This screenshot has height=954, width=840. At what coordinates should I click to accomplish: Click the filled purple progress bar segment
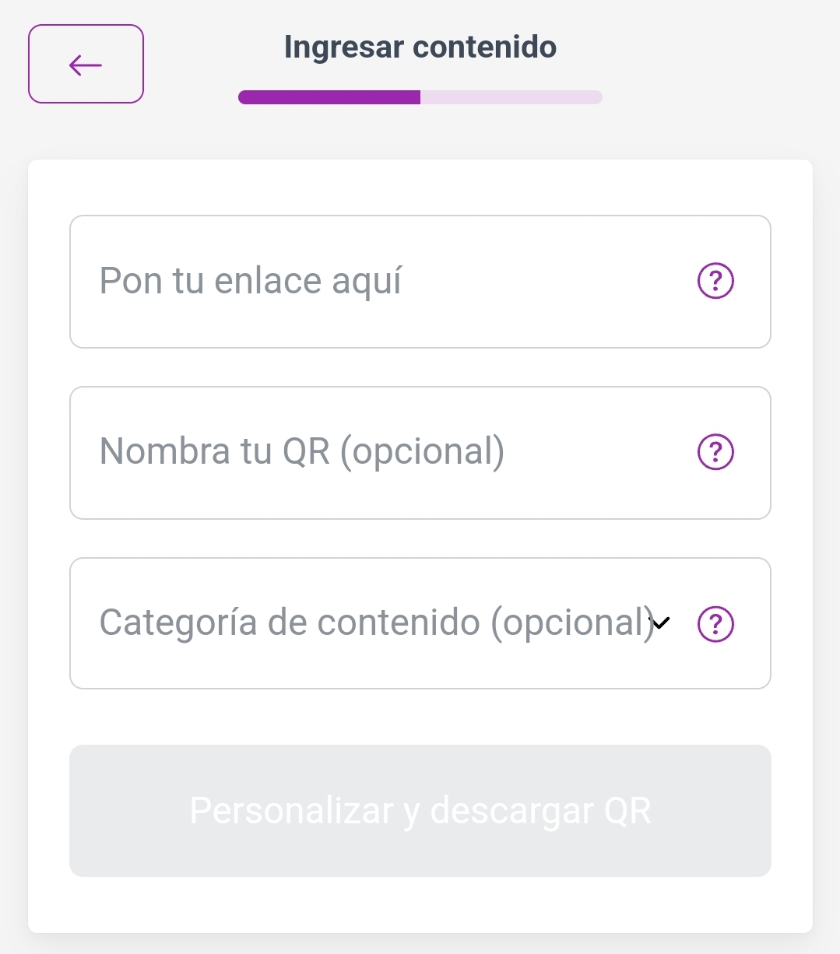click(329, 97)
